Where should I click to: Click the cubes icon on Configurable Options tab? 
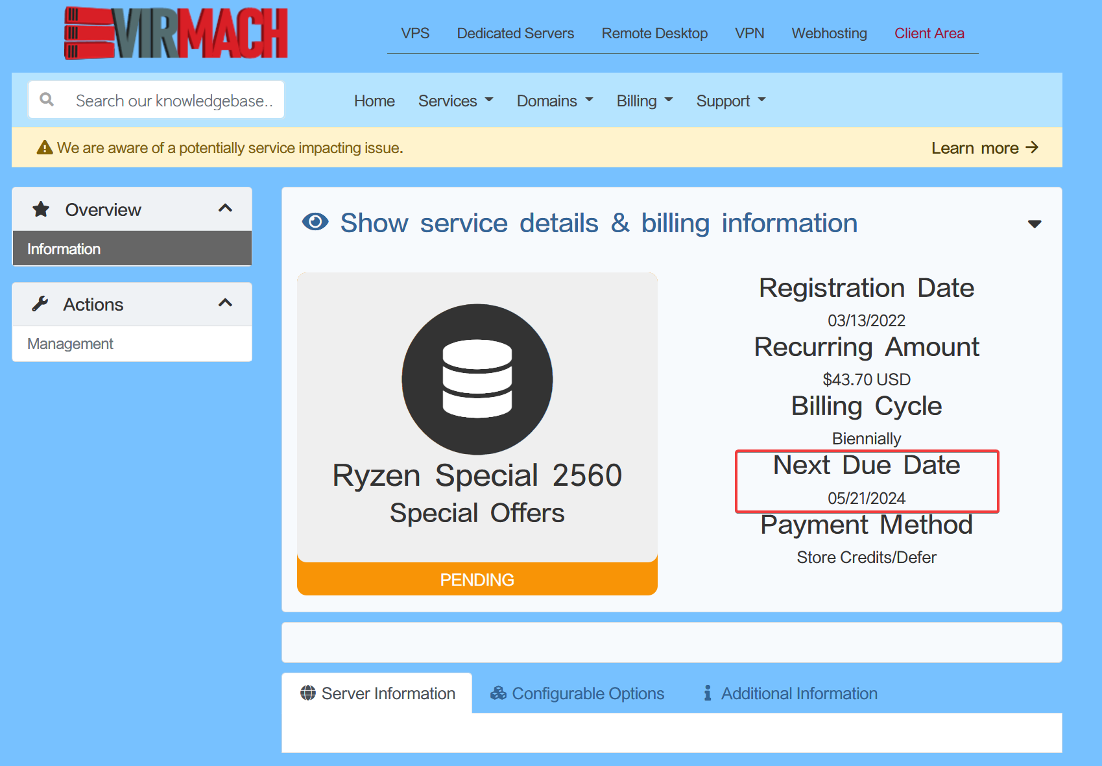[x=498, y=693]
